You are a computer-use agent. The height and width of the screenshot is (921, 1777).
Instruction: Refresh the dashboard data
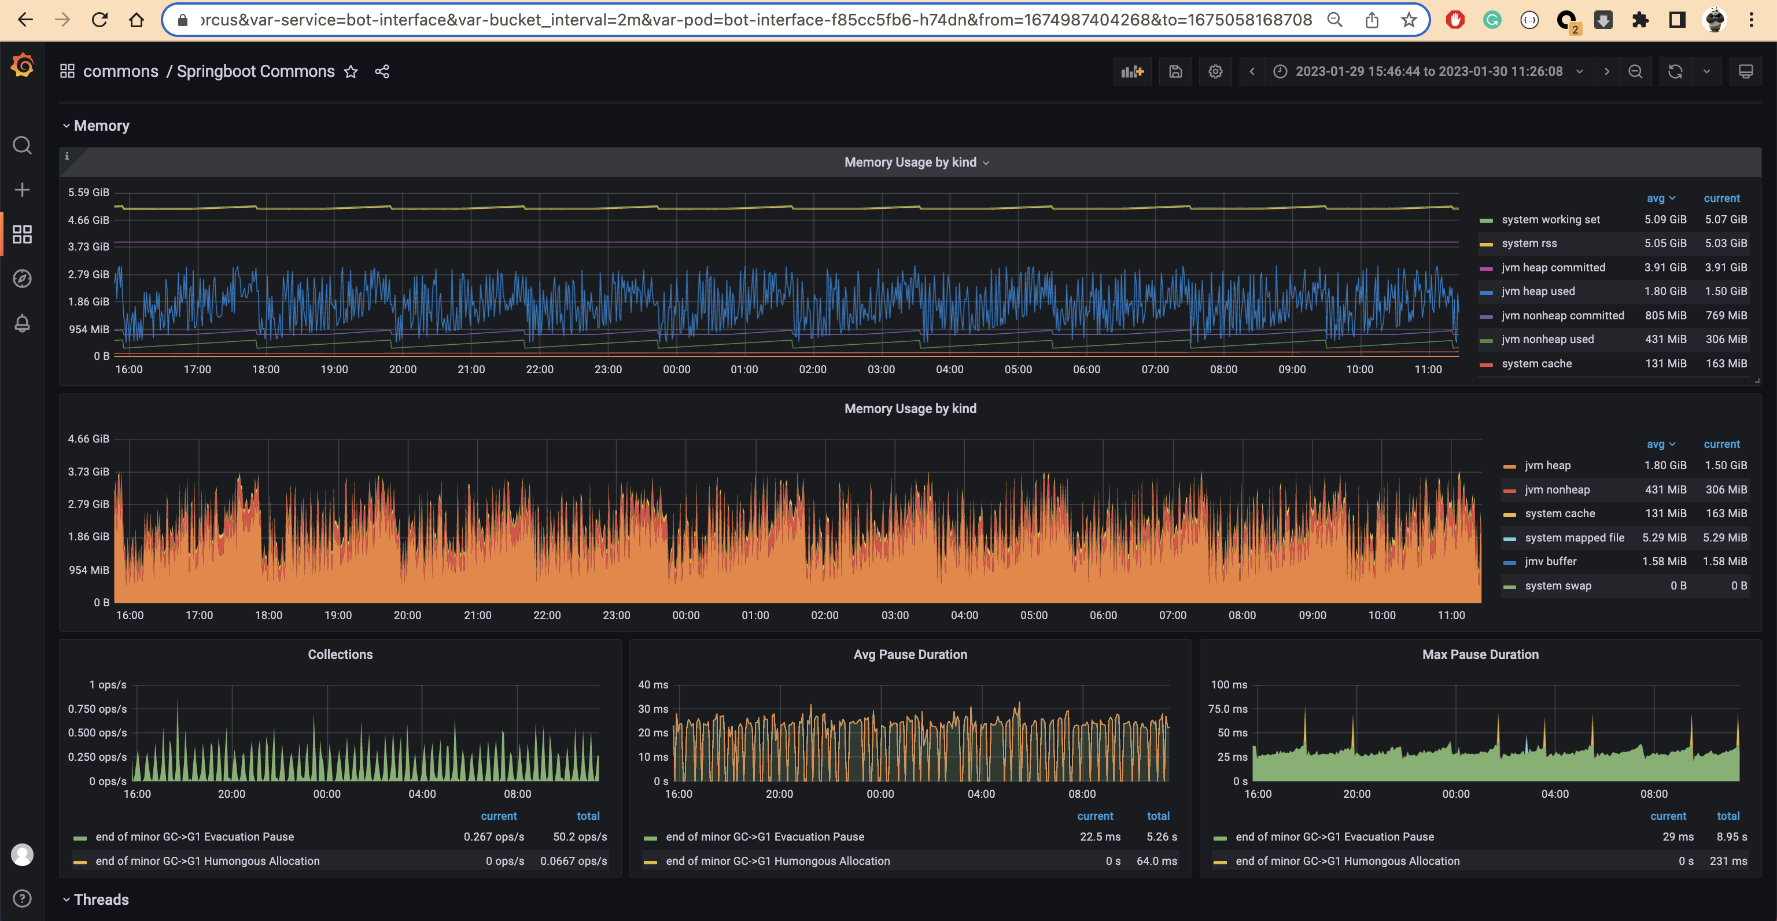[1675, 71]
